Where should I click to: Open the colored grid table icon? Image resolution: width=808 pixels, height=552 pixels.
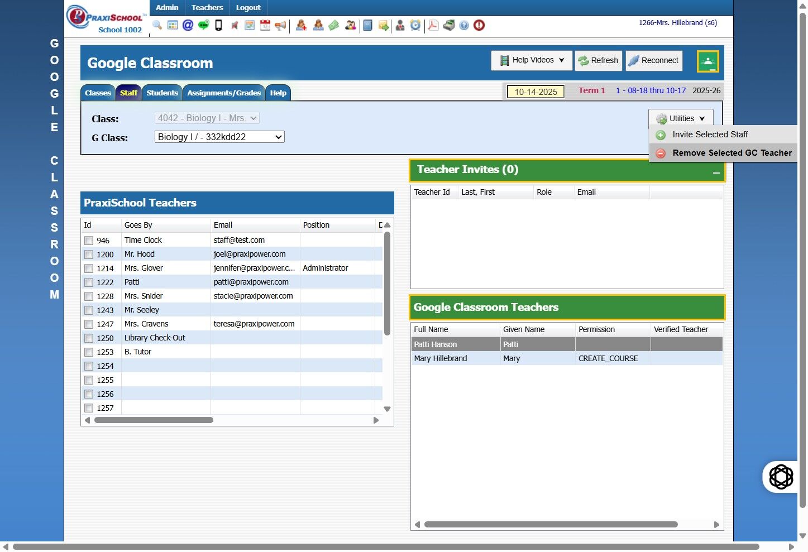173,25
